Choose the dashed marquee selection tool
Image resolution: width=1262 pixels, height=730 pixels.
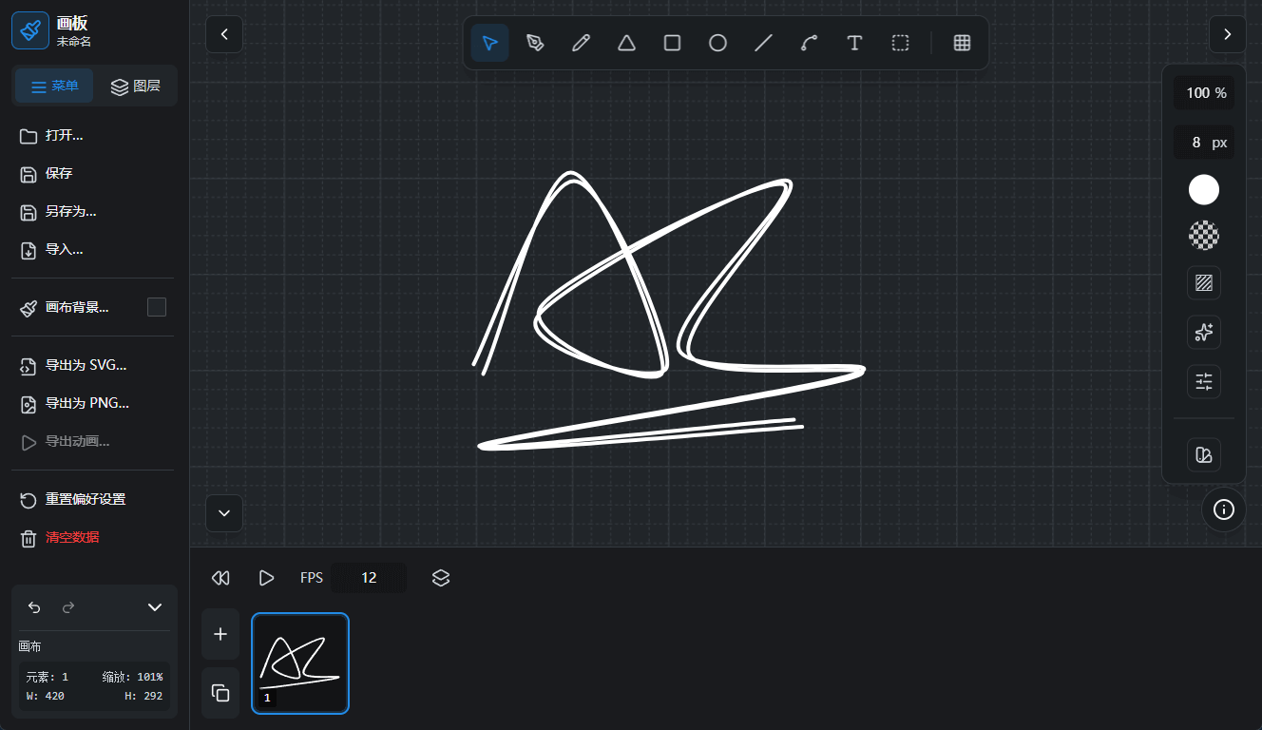(900, 43)
